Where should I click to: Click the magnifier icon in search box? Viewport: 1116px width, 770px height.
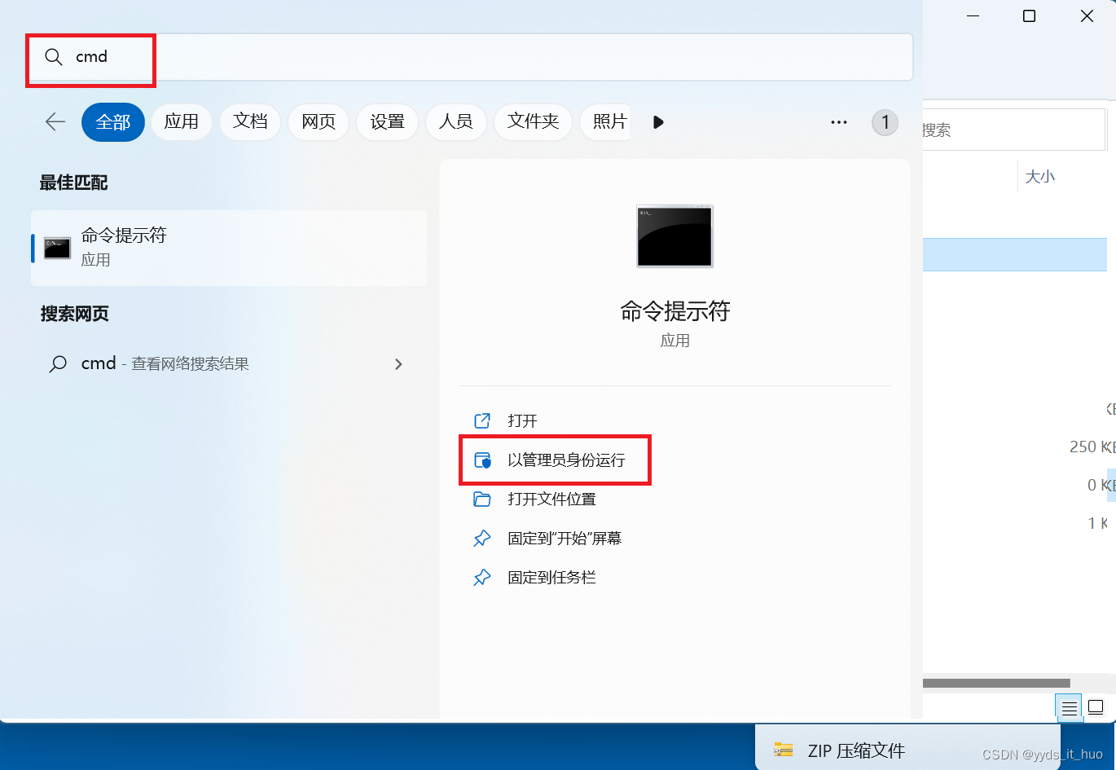(54, 57)
